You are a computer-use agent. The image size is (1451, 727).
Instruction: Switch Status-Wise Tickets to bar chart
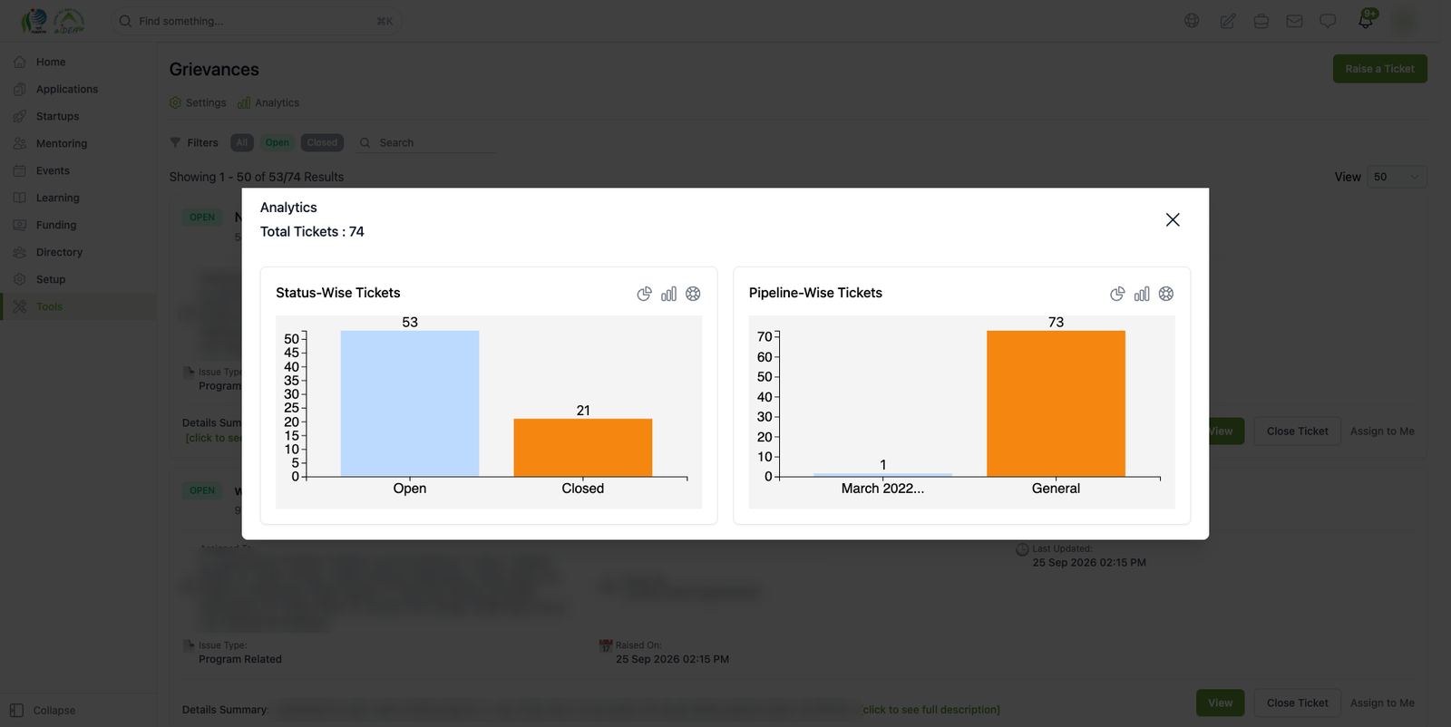[668, 294]
